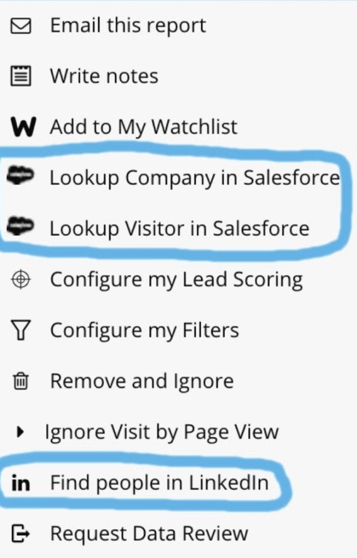Screen dimensions: 357x558
Task: Select Remove and Ignore entry
Action: (x=142, y=381)
